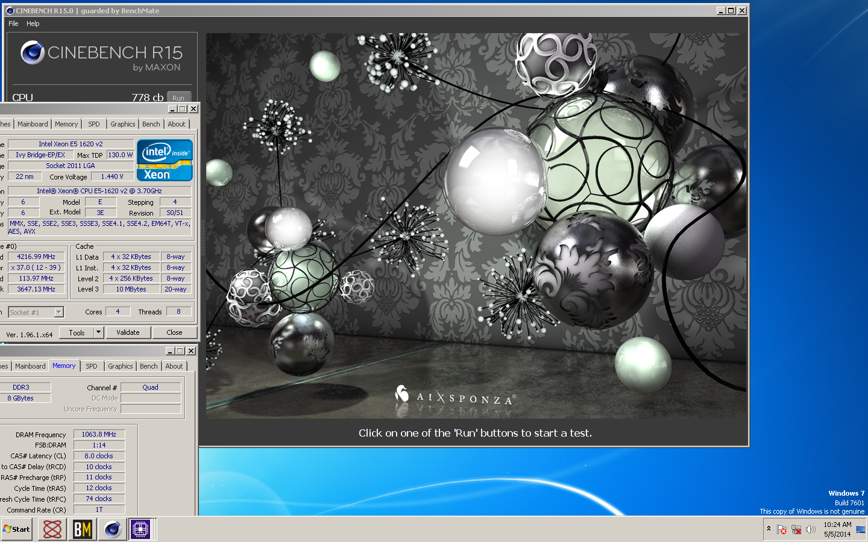Open Graphics tab in upper CPU-Z window
Screen dimensions: 868x542
[123, 124]
